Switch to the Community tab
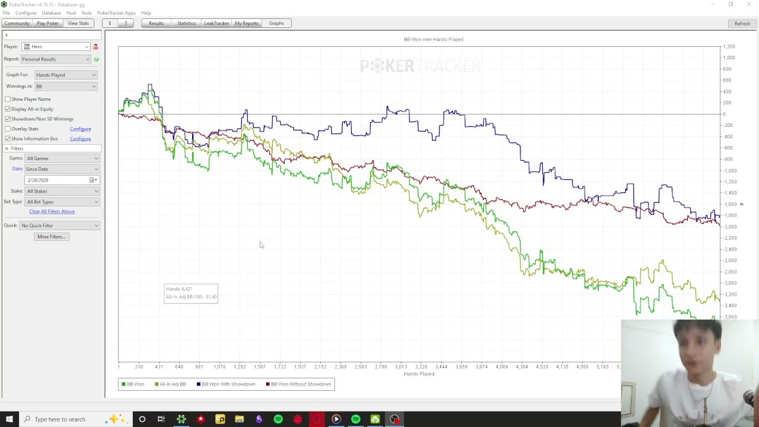The width and height of the screenshot is (759, 427). click(17, 23)
